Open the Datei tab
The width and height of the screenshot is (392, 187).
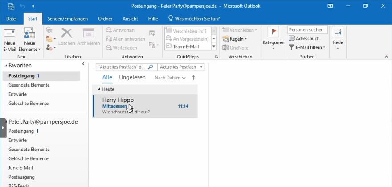[x=12, y=19]
